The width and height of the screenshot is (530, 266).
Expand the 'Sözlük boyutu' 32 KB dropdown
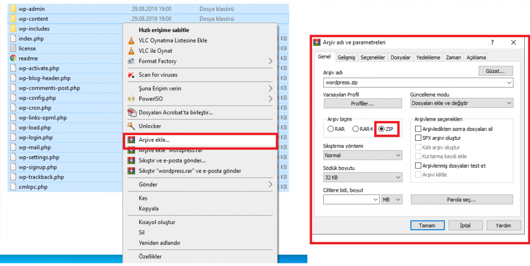click(x=362, y=178)
